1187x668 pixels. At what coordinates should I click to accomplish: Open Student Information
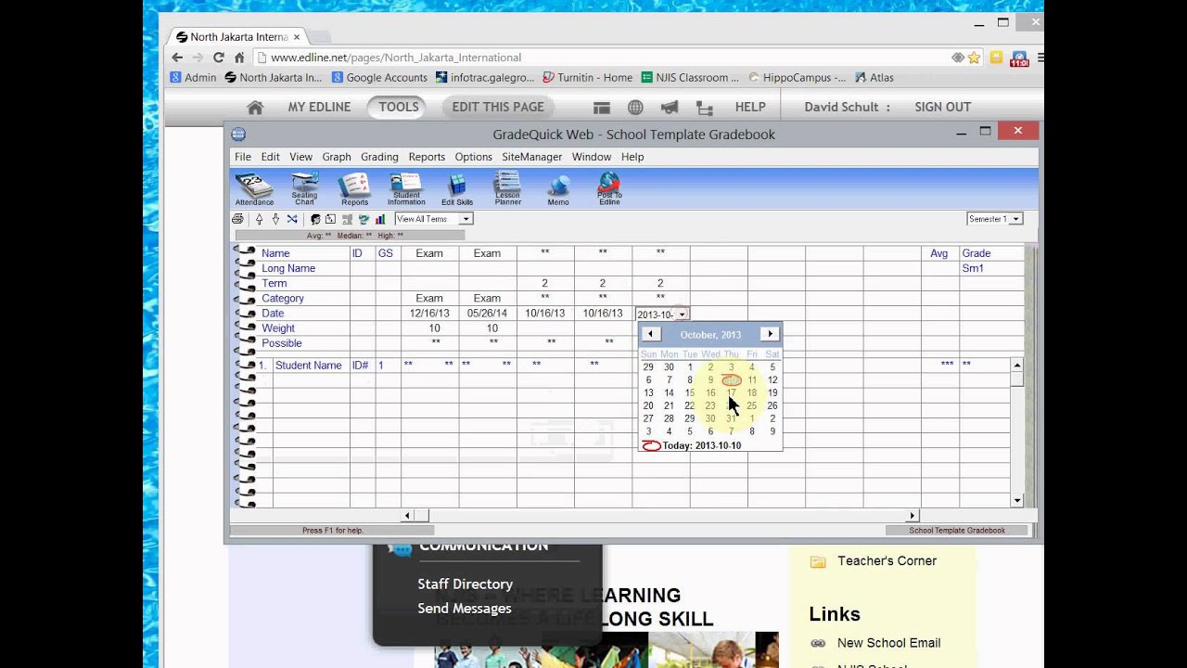click(x=406, y=188)
